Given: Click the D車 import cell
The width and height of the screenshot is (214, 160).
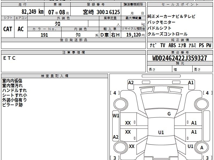Looking at the screenshot, I should (104, 35).
